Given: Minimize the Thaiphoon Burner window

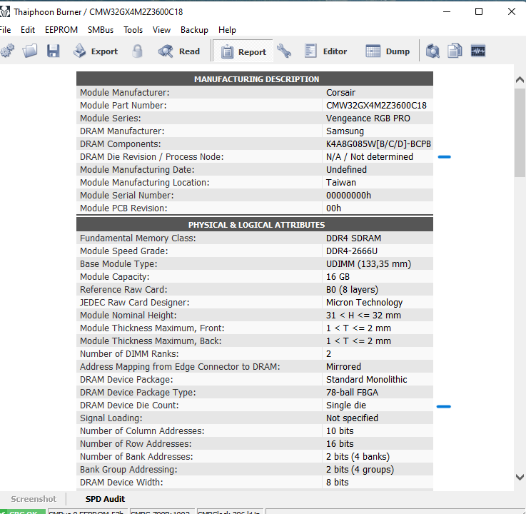Looking at the screenshot, I should click(447, 11).
